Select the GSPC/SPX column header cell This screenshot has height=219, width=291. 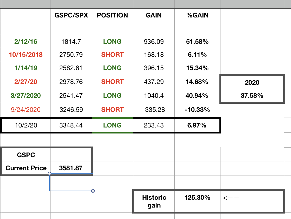pos(71,15)
